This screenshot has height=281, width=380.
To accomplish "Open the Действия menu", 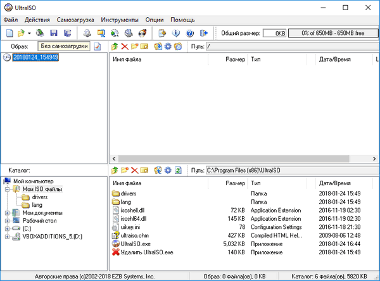I will [37, 20].
